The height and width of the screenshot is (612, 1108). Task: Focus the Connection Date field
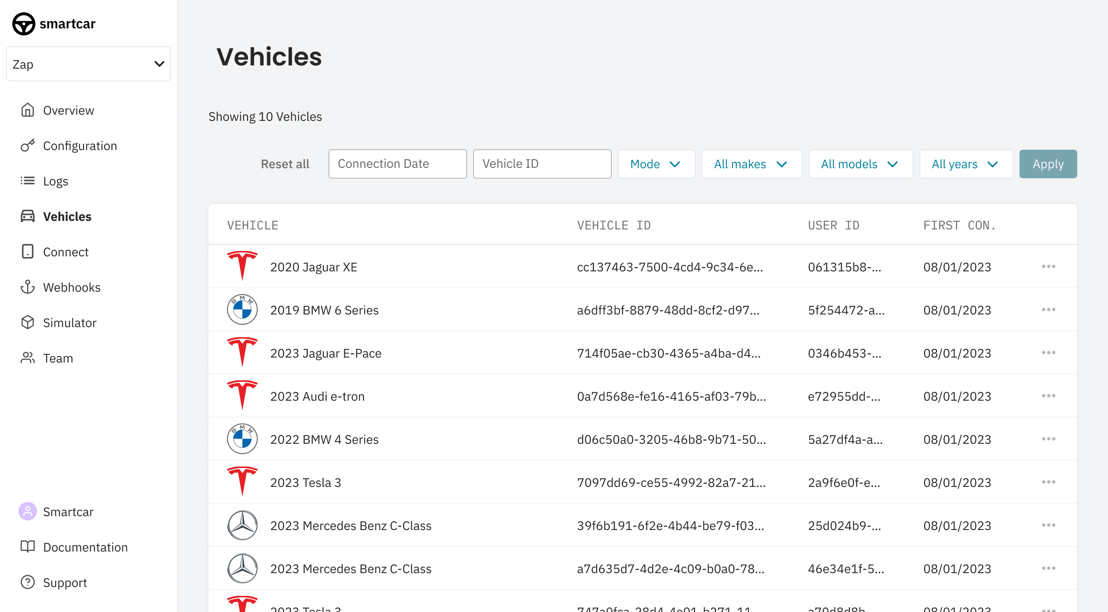click(x=397, y=164)
